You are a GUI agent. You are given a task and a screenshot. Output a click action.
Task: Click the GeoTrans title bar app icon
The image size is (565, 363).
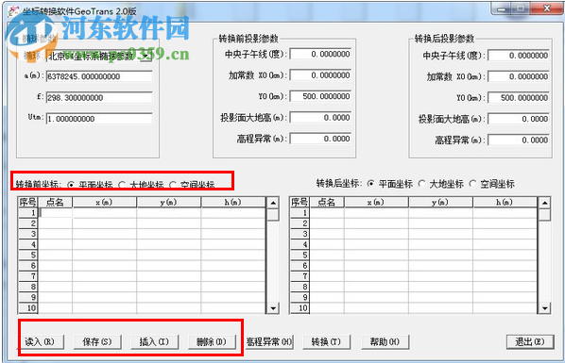[x=13, y=10]
